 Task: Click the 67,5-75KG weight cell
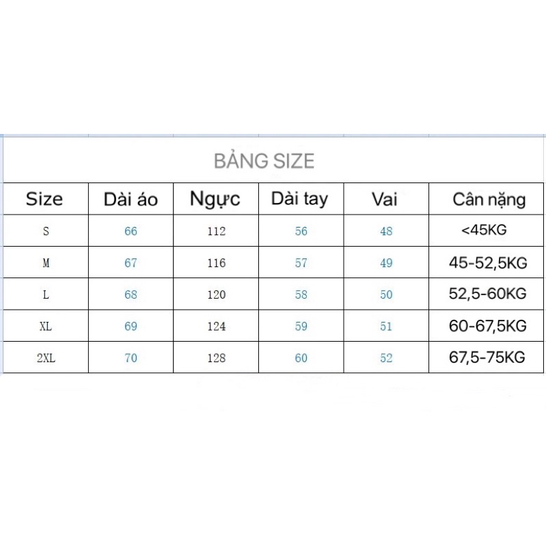(487, 357)
